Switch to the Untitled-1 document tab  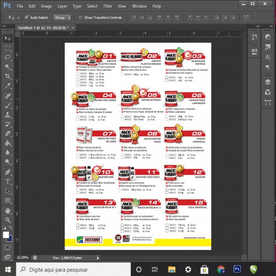coord(43,28)
